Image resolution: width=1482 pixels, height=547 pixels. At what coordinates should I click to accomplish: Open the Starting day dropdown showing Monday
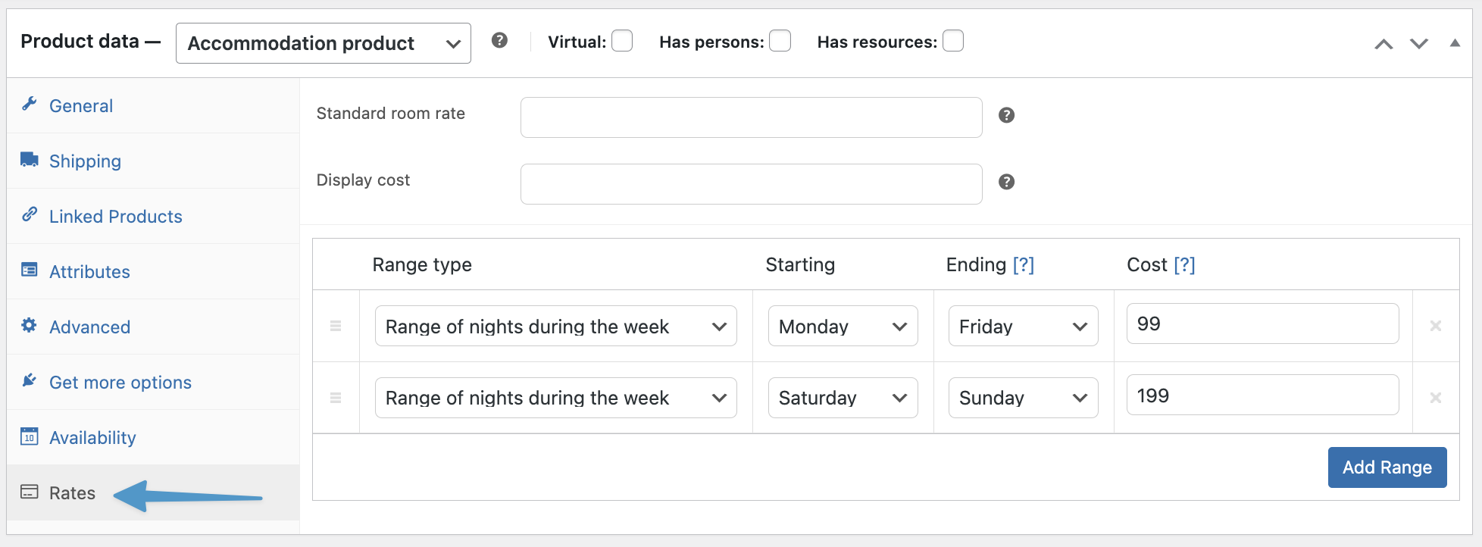pos(843,326)
